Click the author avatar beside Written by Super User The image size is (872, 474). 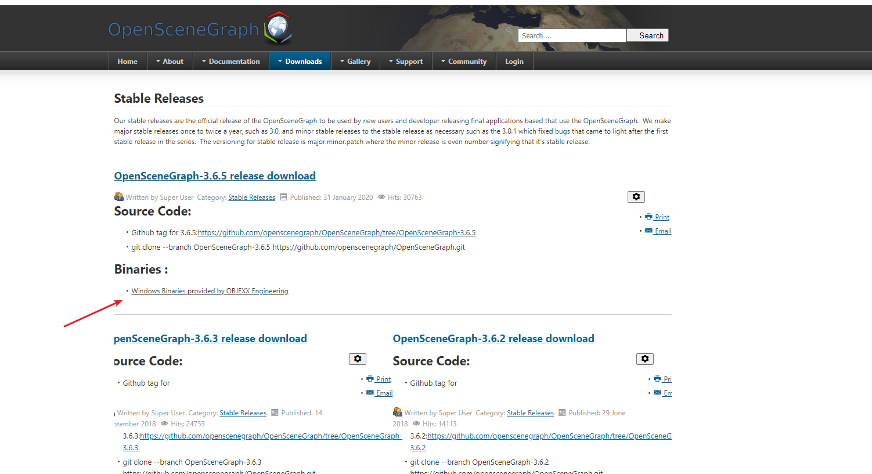coord(119,196)
